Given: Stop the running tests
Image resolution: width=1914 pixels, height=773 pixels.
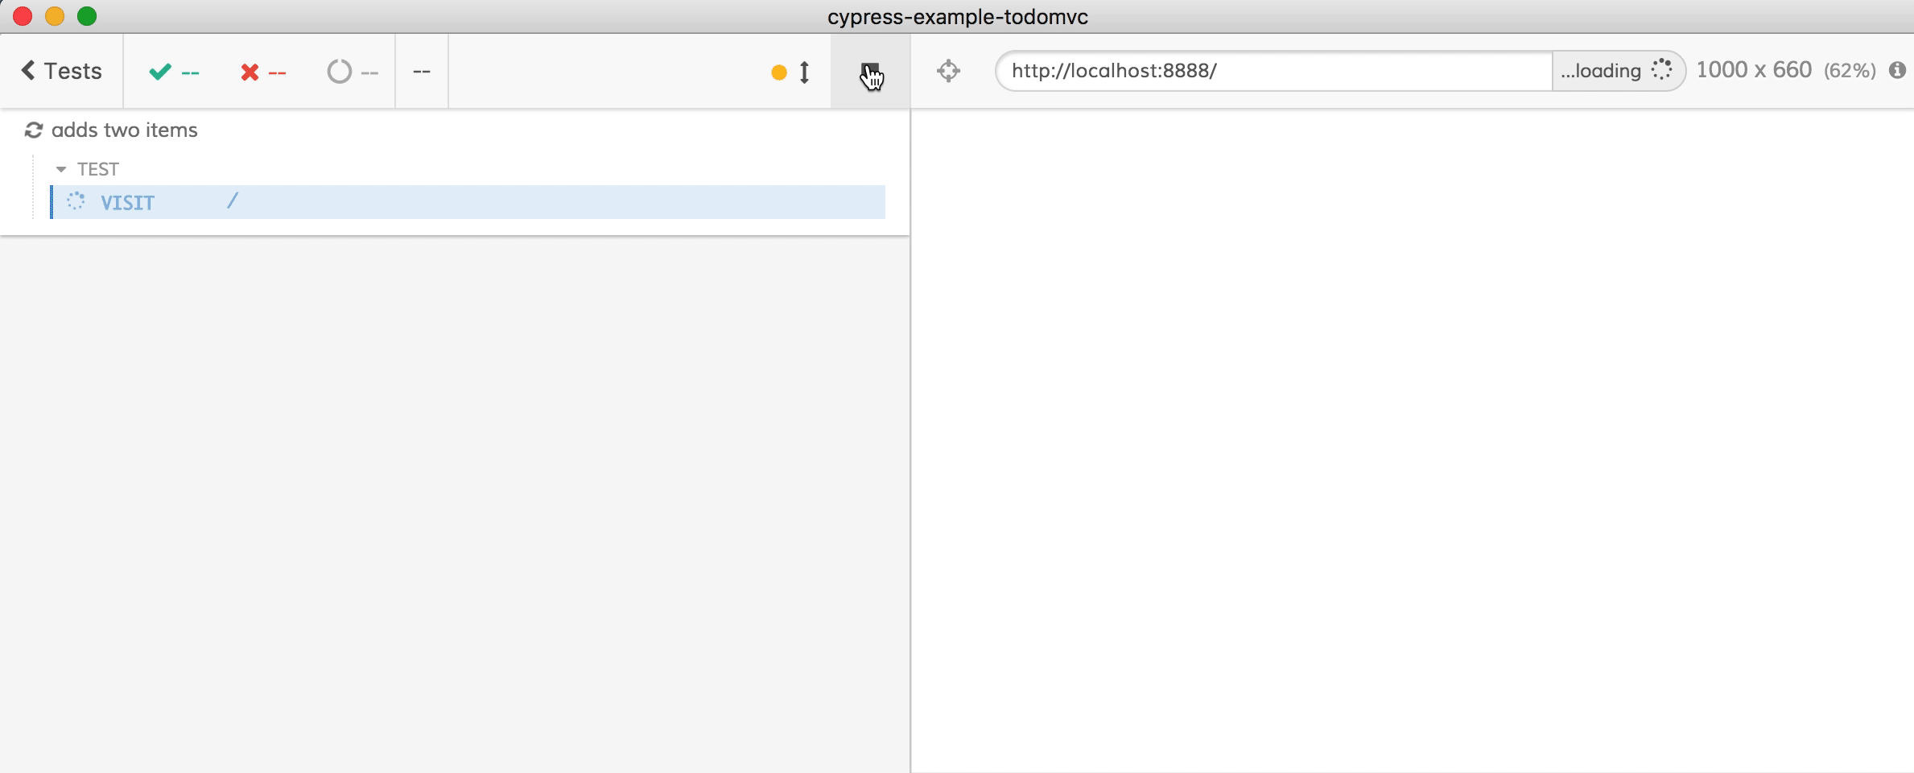Looking at the screenshot, I should pos(870,71).
